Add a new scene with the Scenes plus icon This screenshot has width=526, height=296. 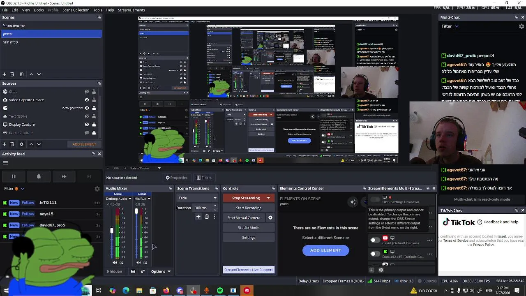(x=5, y=74)
